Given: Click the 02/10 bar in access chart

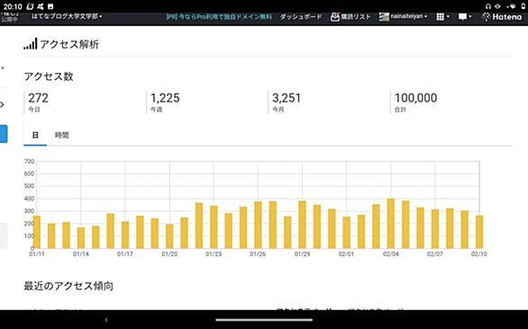Looking at the screenshot, I should point(479,232).
